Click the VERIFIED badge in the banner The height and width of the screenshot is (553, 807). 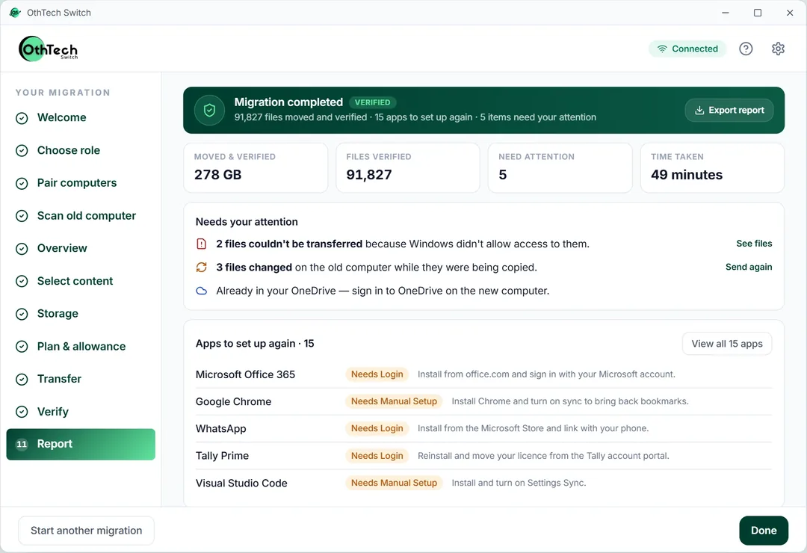373,102
